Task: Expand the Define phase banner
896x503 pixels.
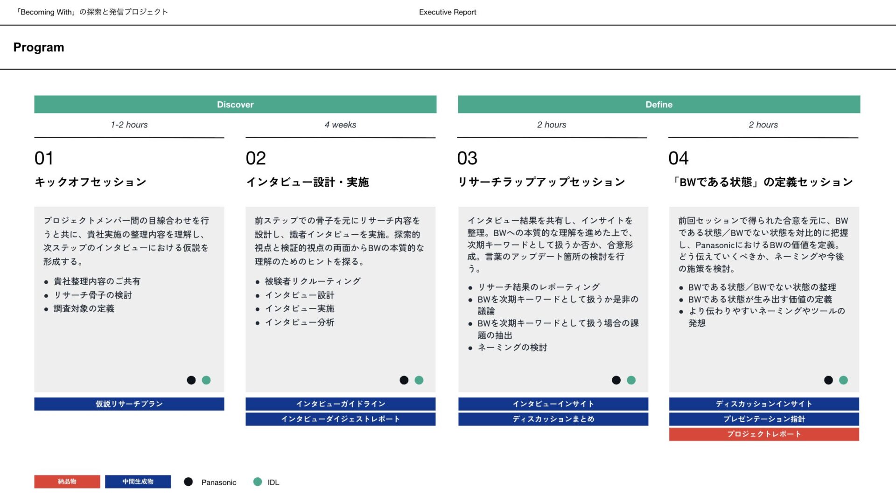Action: (659, 105)
